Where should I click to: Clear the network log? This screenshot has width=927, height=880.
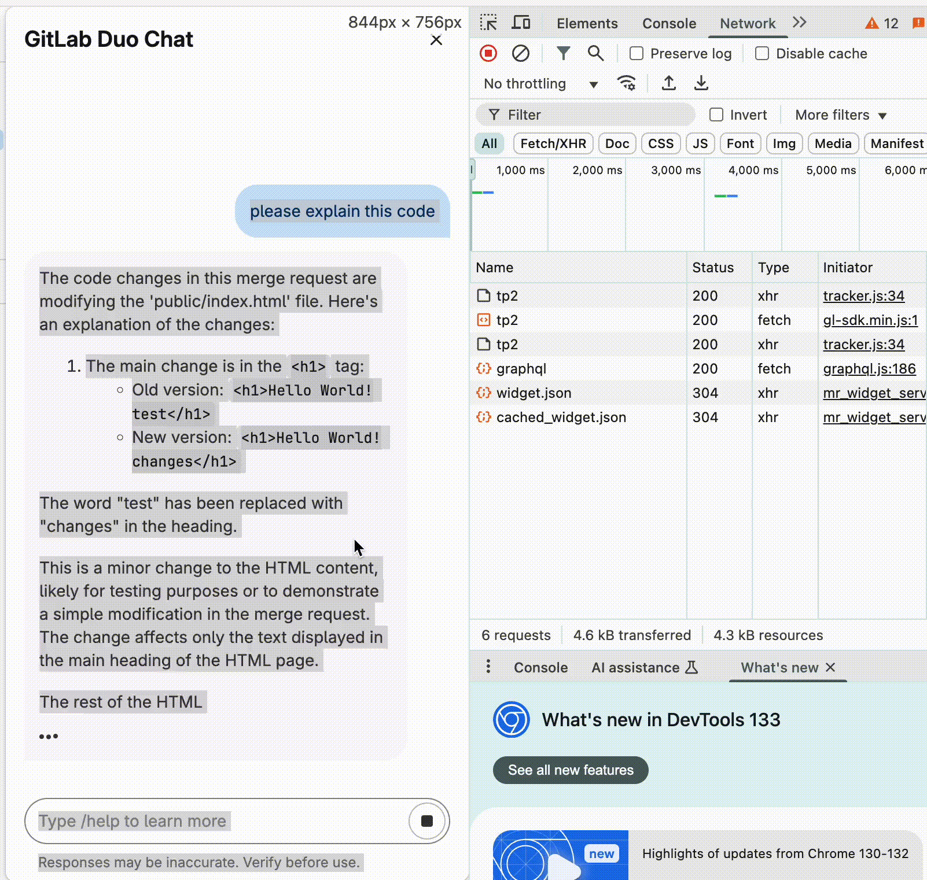(521, 53)
